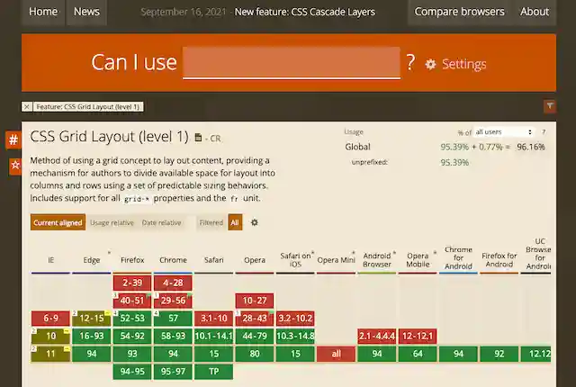Toggle the All browsers option
This screenshot has height=387, width=576.
[235, 222]
